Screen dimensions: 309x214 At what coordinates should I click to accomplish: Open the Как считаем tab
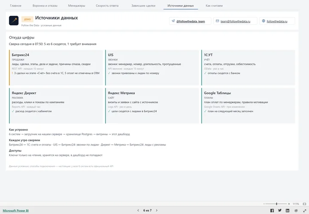point(214,6)
